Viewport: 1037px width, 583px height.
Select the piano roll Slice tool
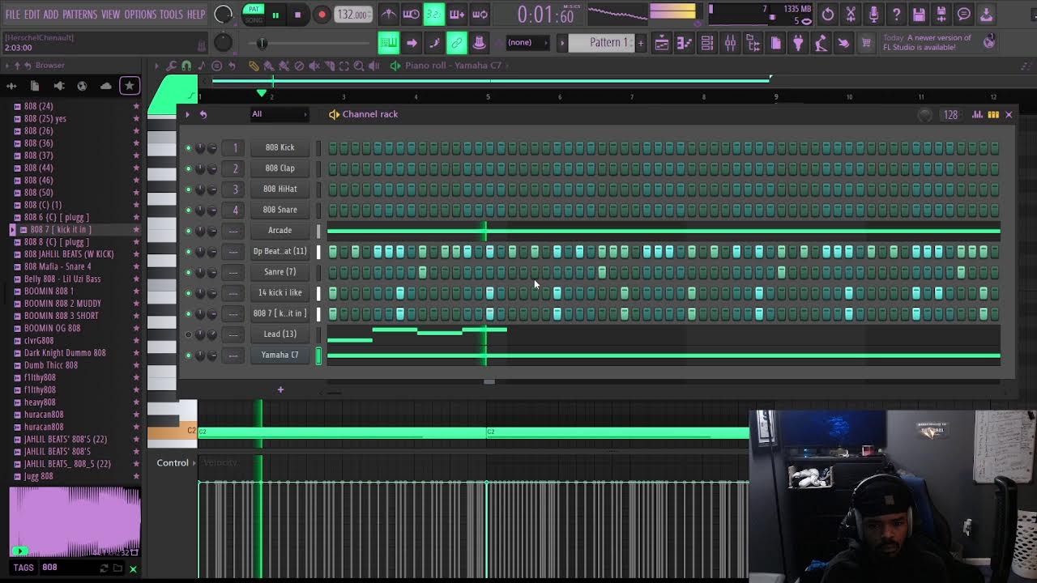(329, 66)
